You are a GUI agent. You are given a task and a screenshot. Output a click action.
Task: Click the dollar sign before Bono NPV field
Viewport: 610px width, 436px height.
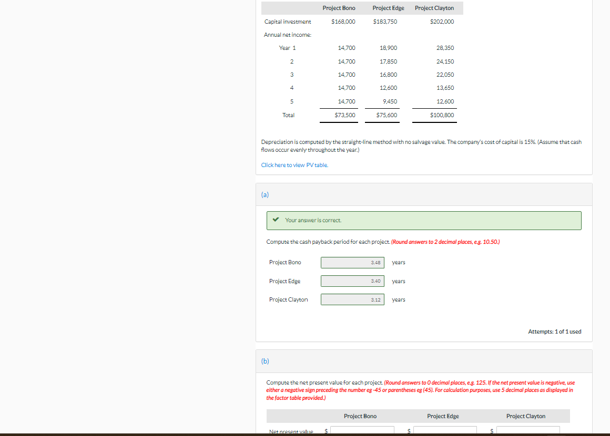[x=325, y=430]
